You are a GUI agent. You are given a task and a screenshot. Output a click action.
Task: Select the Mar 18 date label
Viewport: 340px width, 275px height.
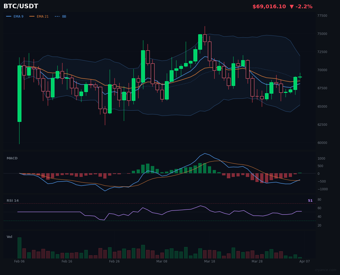pyautogui.click(x=210, y=261)
